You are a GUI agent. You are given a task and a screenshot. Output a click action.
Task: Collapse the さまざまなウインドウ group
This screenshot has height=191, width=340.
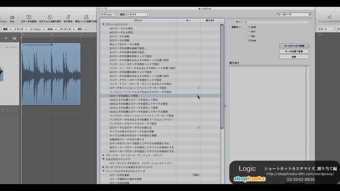click(104, 159)
